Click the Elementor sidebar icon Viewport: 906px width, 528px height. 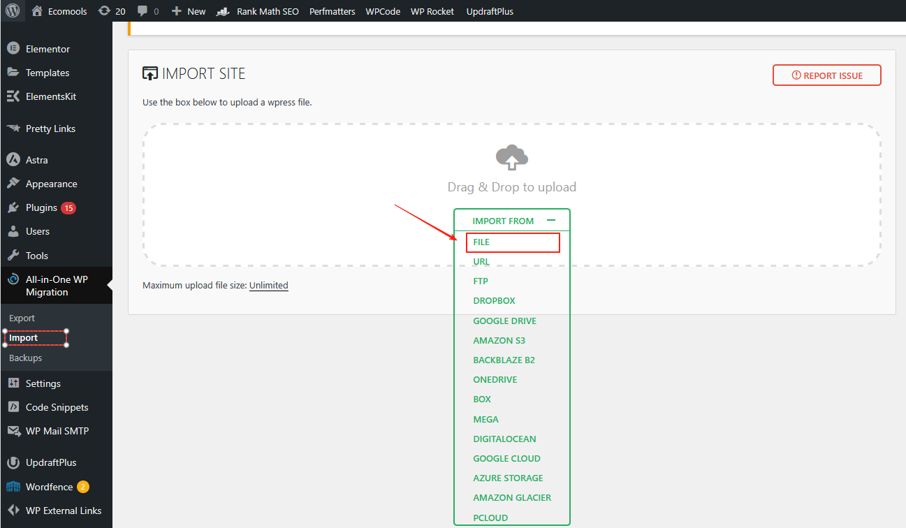click(13, 49)
